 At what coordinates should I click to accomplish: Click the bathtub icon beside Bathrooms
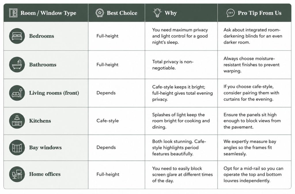click(x=17, y=64)
